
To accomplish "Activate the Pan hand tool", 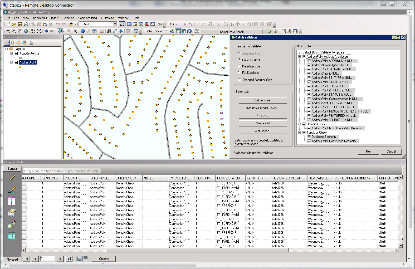I will (x=20, y=31).
